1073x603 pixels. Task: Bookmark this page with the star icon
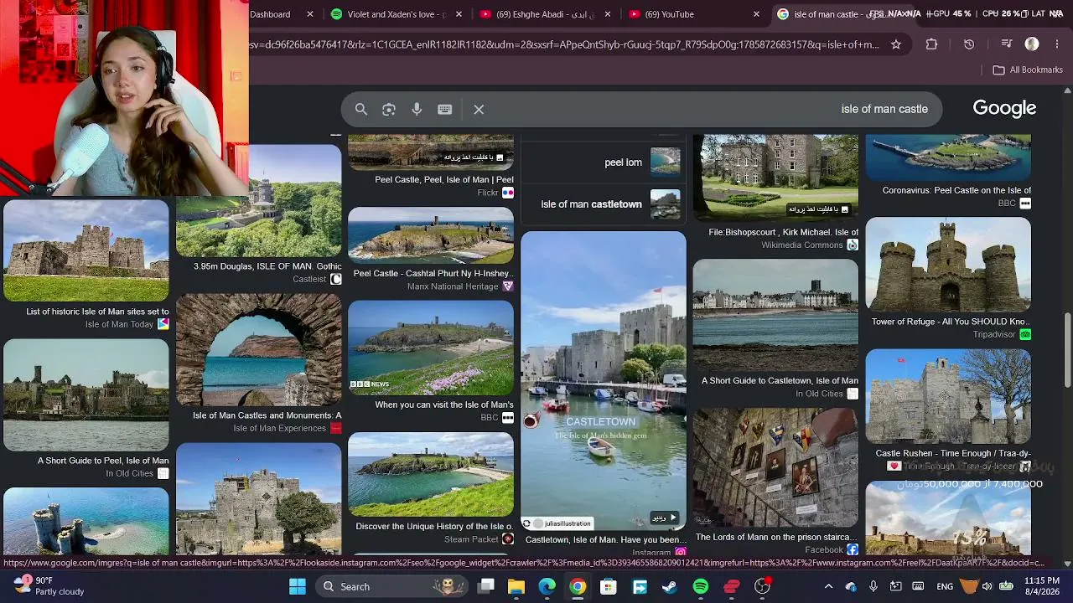tap(896, 44)
